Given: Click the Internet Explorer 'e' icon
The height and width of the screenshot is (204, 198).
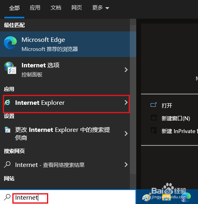Looking at the screenshot, I should (7, 102).
